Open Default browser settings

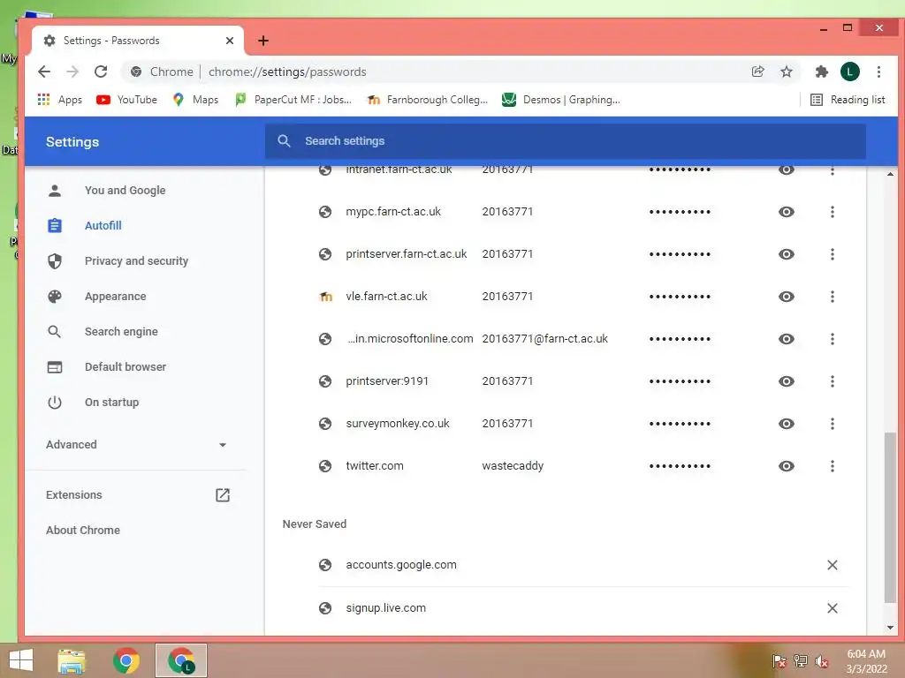(125, 366)
